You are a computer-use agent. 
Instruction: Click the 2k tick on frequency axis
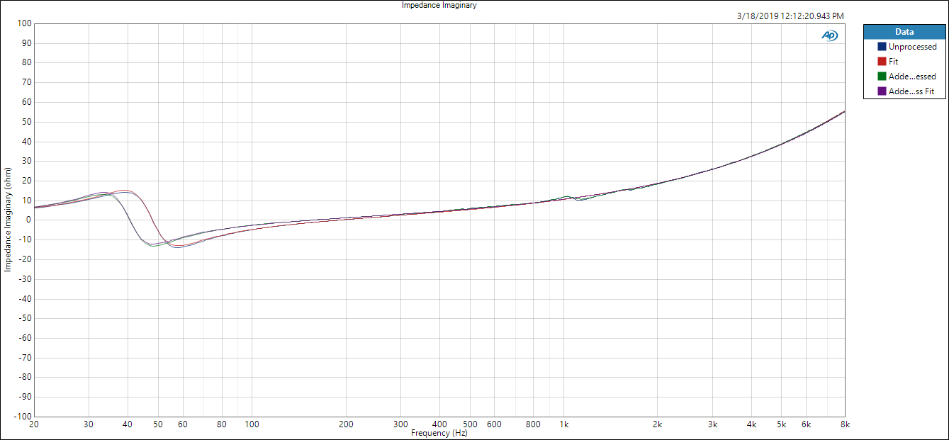[657, 424]
